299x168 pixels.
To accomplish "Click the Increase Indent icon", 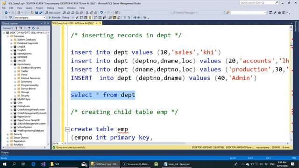I will click(x=139, y=18).
